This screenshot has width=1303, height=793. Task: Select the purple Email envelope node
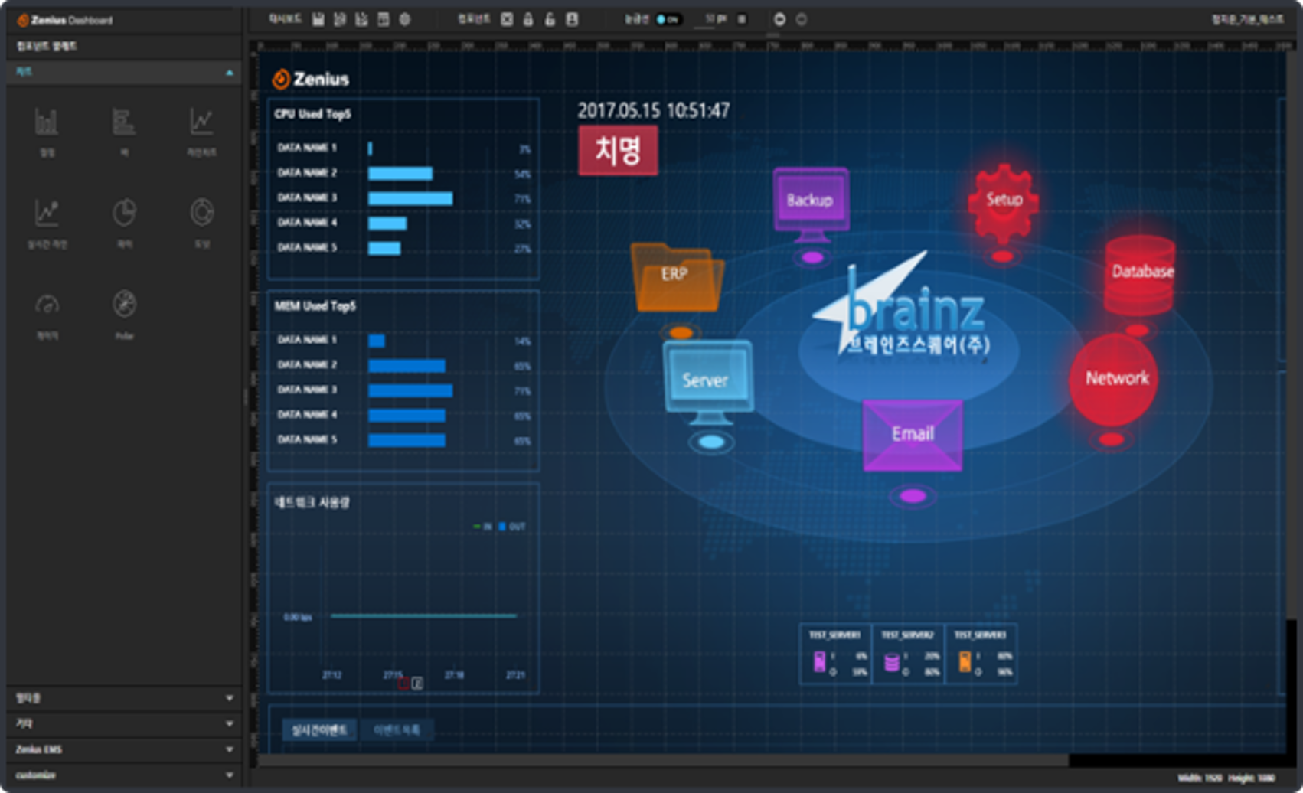913,435
